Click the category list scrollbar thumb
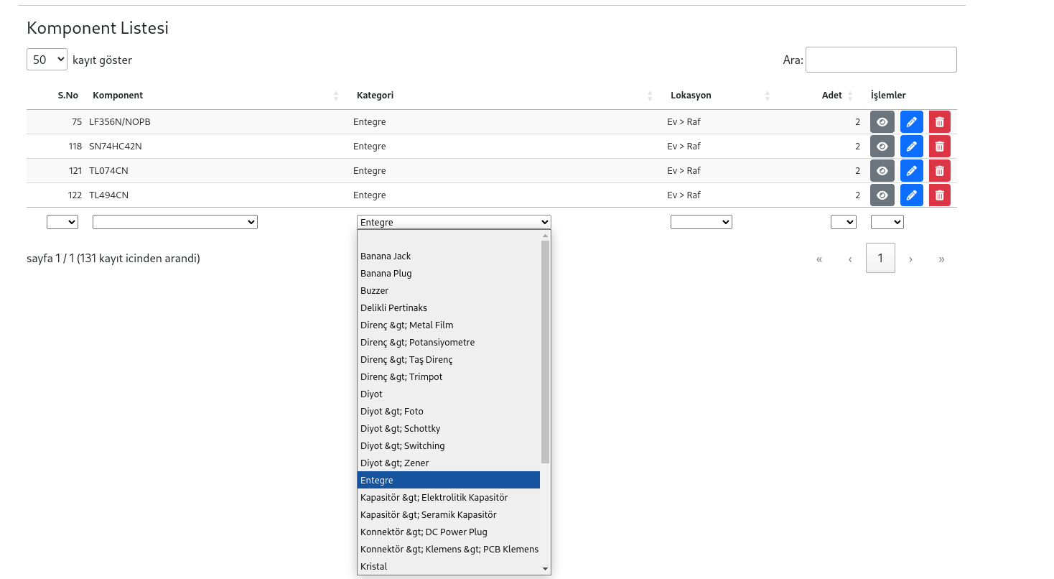This screenshot has width=1054, height=579. click(x=546, y=352)
